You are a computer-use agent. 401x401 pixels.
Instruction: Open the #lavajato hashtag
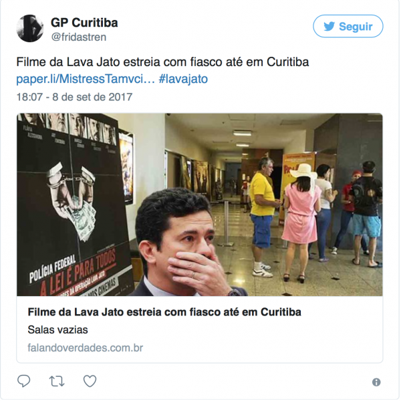tap(183, 79)
